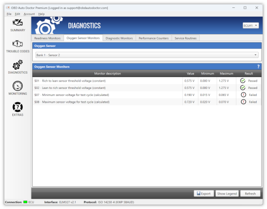Viewport: 267px width, 209px height.
Task: Click the Result column header
Action: 249,73
